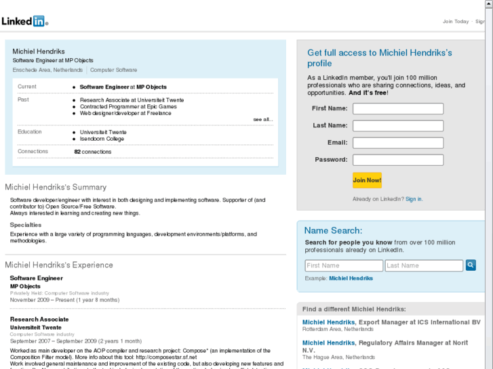Focus the First Name registration field
The width and height of the screenshot is (493, 369).
coord(398,108)
